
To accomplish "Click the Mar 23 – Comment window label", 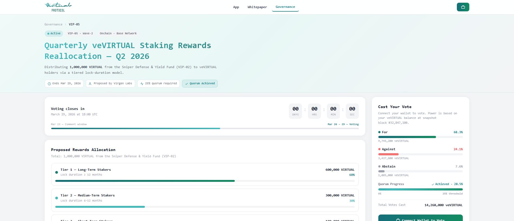I will click(x=69, y=124).
